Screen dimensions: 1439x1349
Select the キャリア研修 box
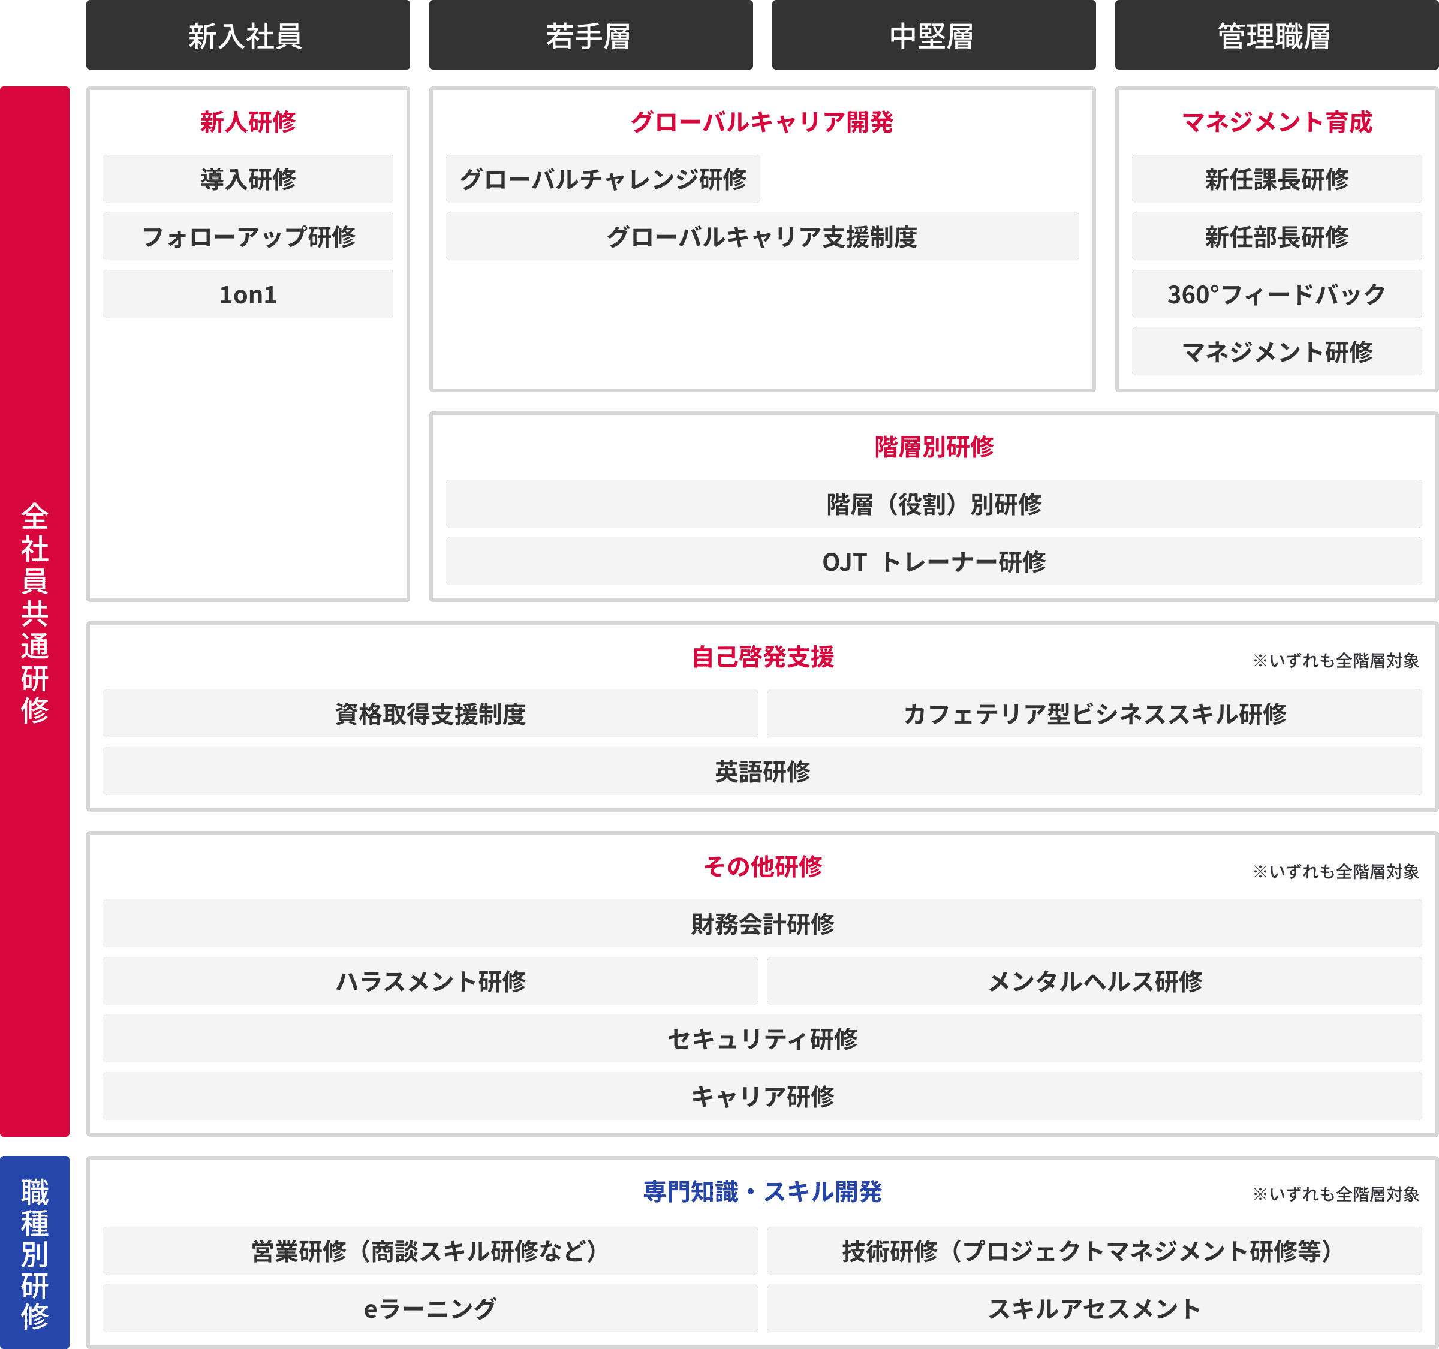point(762,1097)
